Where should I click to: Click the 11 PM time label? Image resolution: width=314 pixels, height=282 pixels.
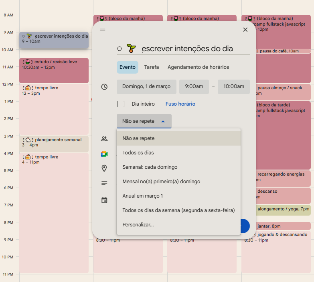pos(8,274)
